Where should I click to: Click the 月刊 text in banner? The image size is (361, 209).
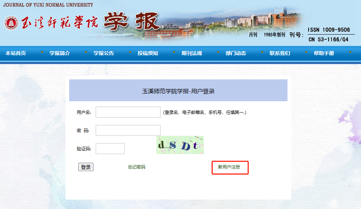click(253, 35)
